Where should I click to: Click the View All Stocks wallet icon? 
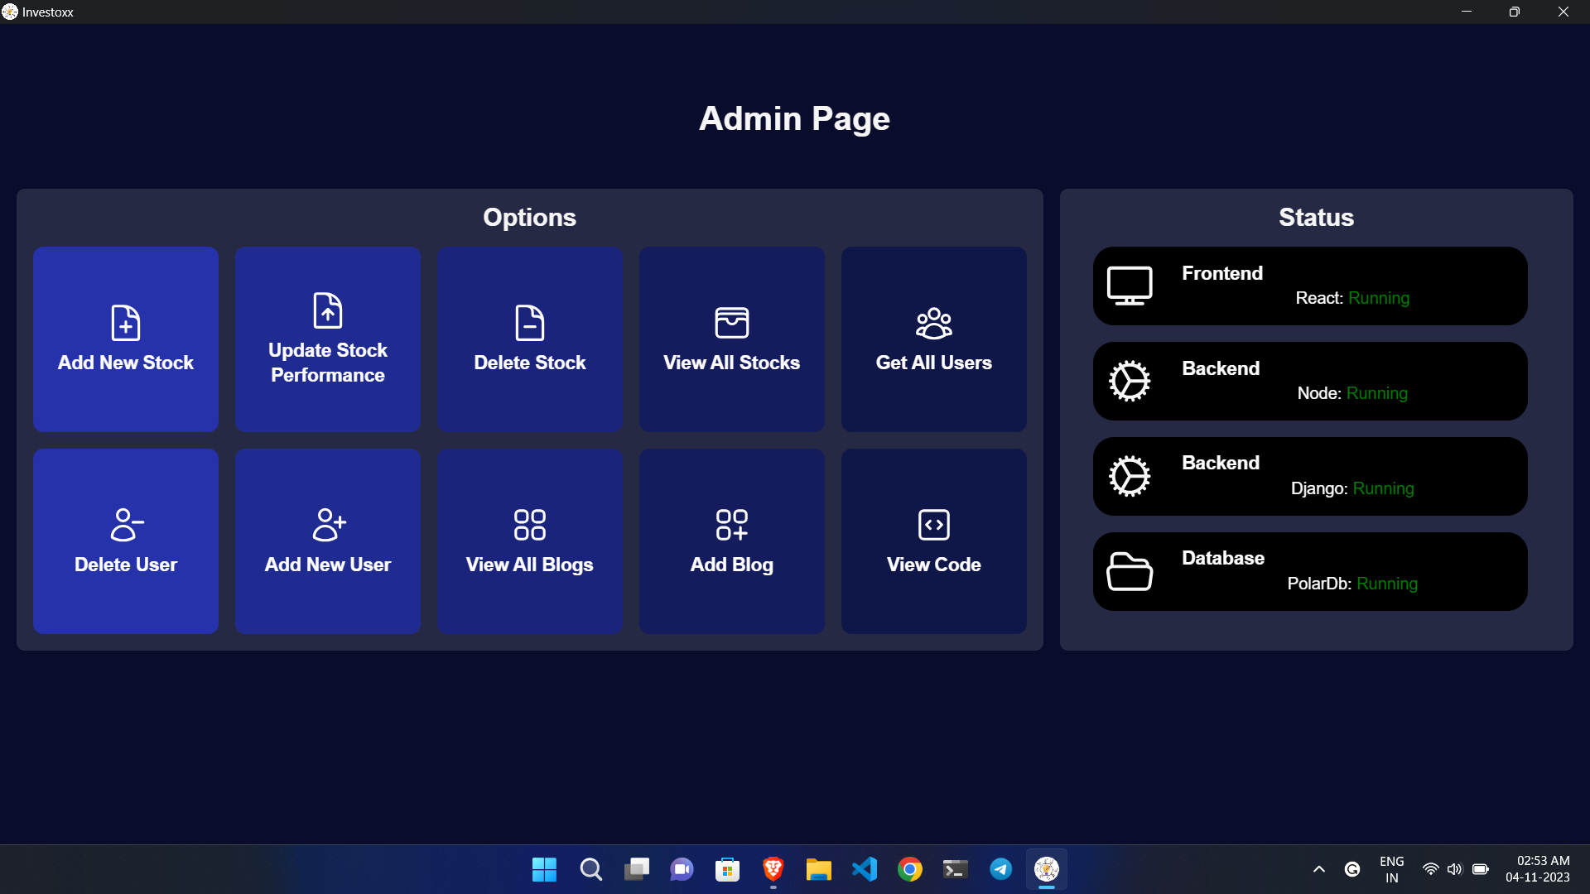[x=732, y=323]
